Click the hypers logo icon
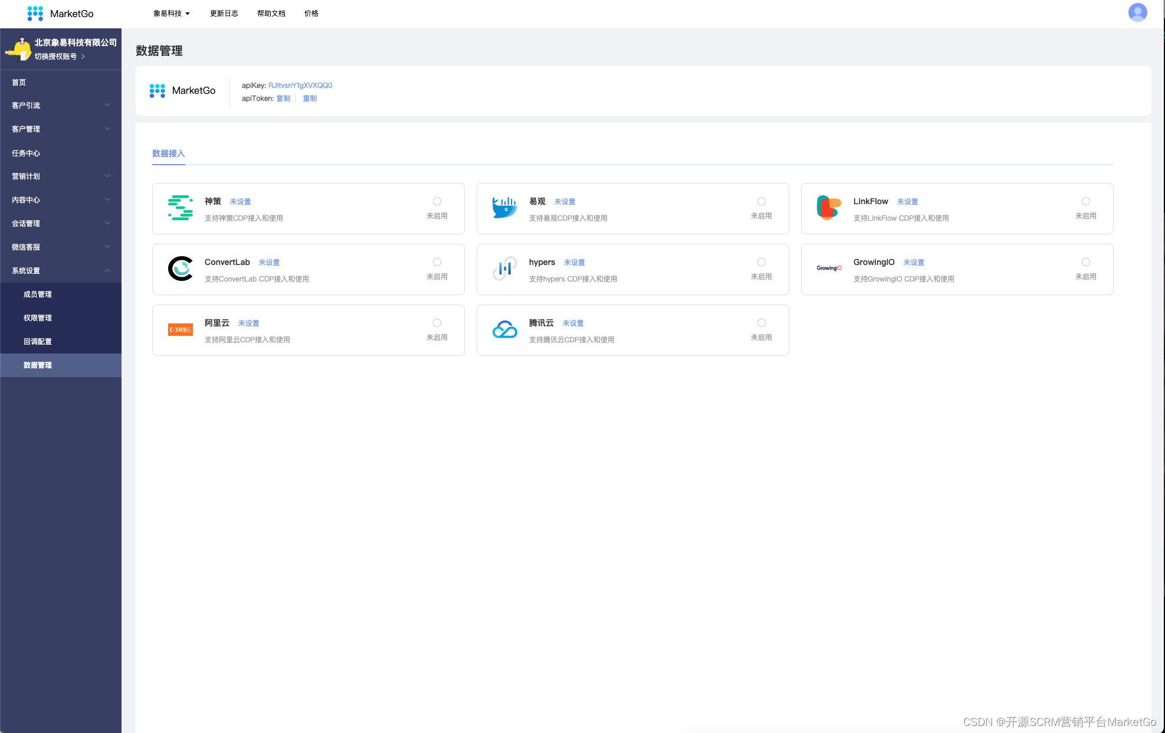This screenshot has width=1165, height=733. [504, 269]
